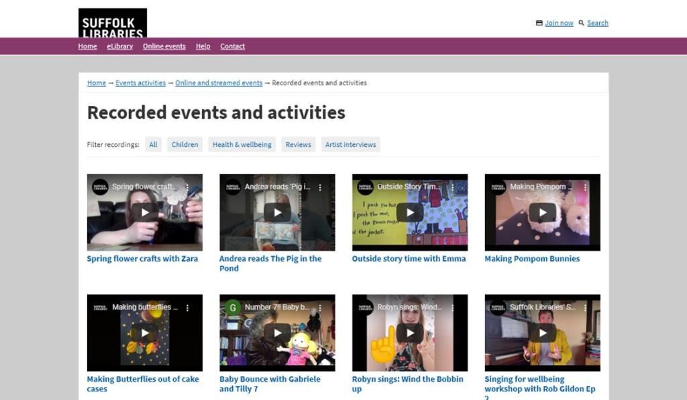
Task: Click the Join now link
Action: 558,23
